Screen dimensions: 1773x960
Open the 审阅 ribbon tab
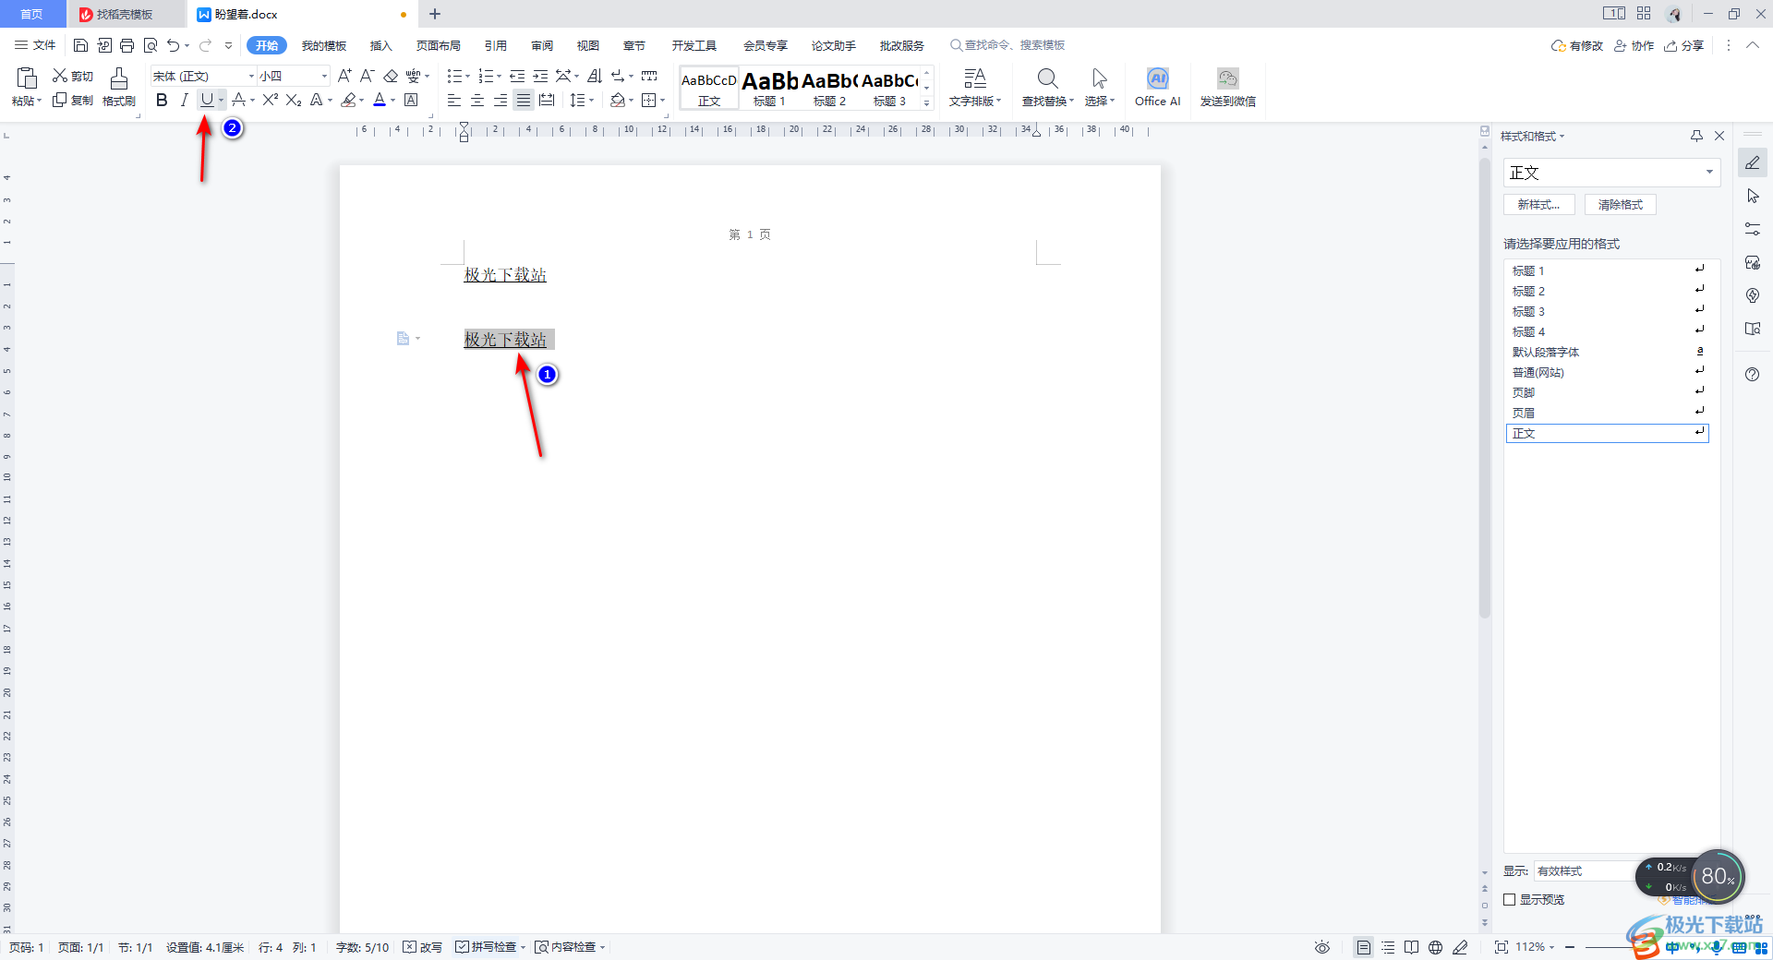542,45
